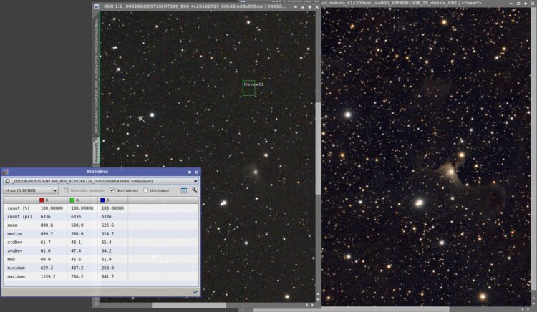
Task: Minimize the drizzle_ABE image window
Action: [x=511, y=3]
